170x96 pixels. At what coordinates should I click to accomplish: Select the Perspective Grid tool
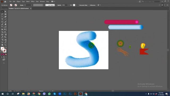click(5, 32)
